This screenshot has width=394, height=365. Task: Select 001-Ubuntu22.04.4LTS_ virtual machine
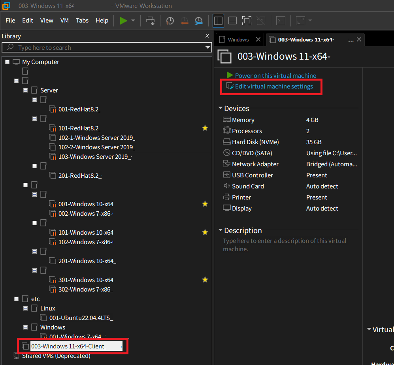tap(81, 318)
